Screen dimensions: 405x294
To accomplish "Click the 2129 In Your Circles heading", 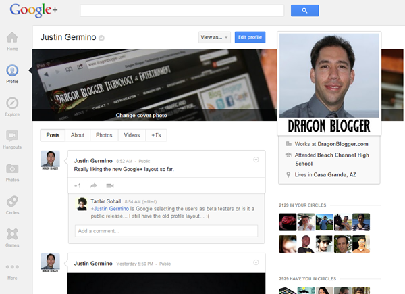I will (302, 205).
